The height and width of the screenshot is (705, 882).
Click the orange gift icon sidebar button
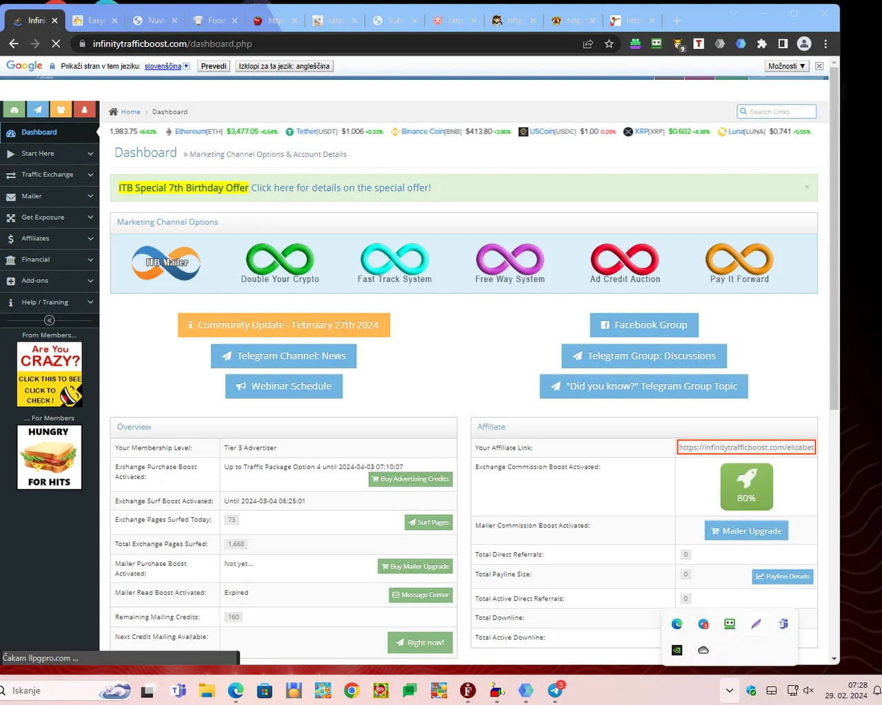61,109
